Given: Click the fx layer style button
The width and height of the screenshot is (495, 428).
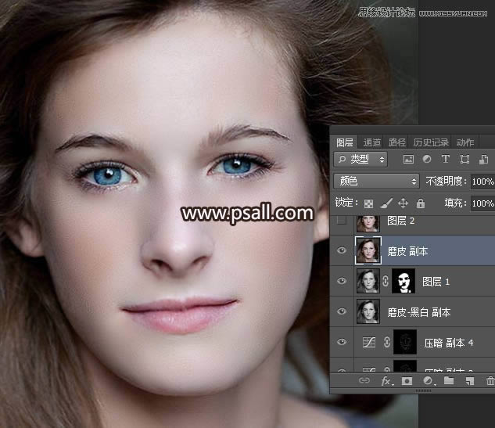Looking at the screenshot, I should [386, 381].
